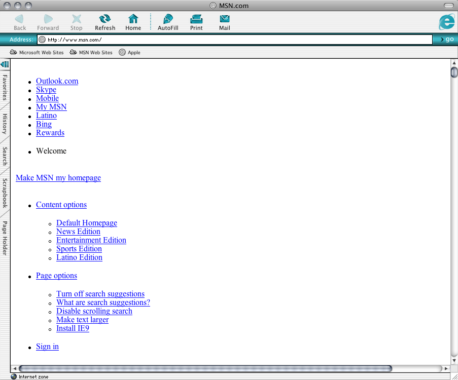Select the Entertainment Edition link
Viewport: 458px width, 380px height.
click(91, 240)
